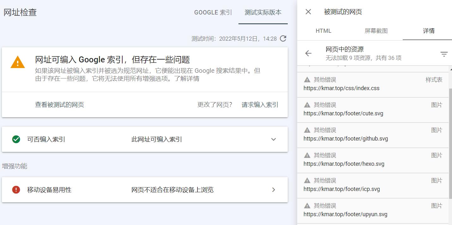Click the 样式表 type label
The image size is (452, 225).
434,80
